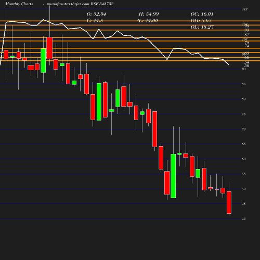Click the orange-level label 74
The height and width of the screenshot is (260, 260).
(x=247, y=46)
